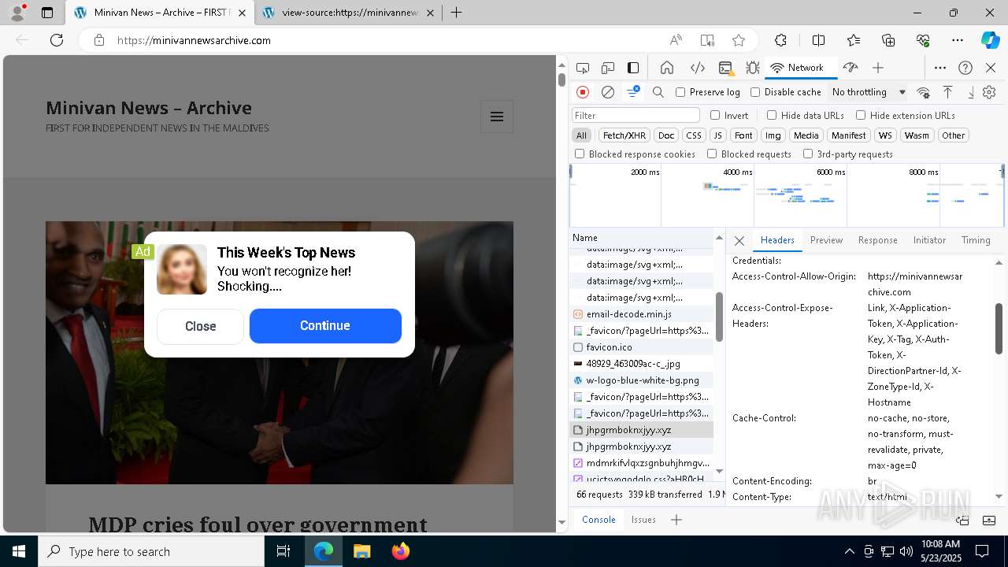Image resolution: width=1008 pixels, height=567 pixels.
Task: Open Settings and more in Edge
Action: point(958,40)
